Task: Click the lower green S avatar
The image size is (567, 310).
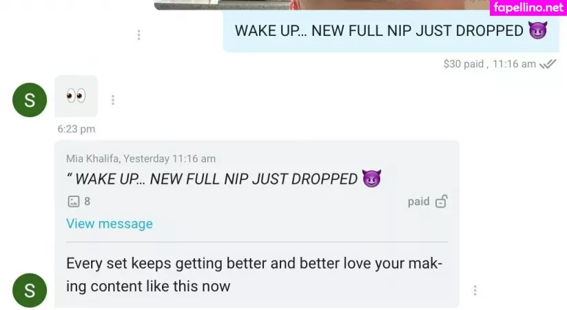Action: pyautogui.click(x=30, y=291)
